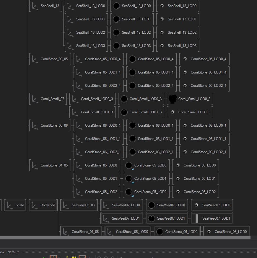This screenshot has width=257, height=258.
Task: Select the CoralStone_05_LOD0_4 material sphere
Action: coord(132,59)
